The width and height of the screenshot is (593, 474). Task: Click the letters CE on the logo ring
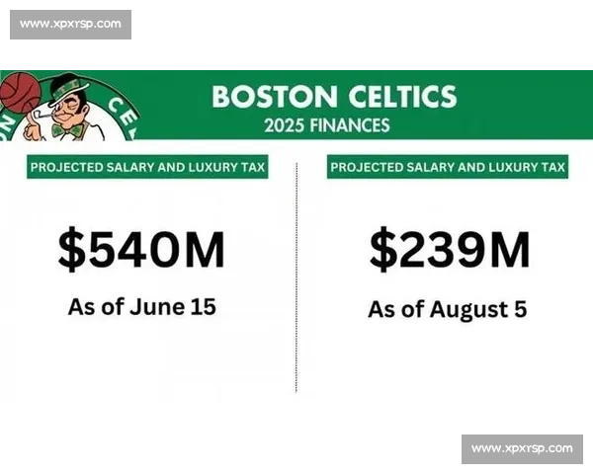(x=123, y=113)
